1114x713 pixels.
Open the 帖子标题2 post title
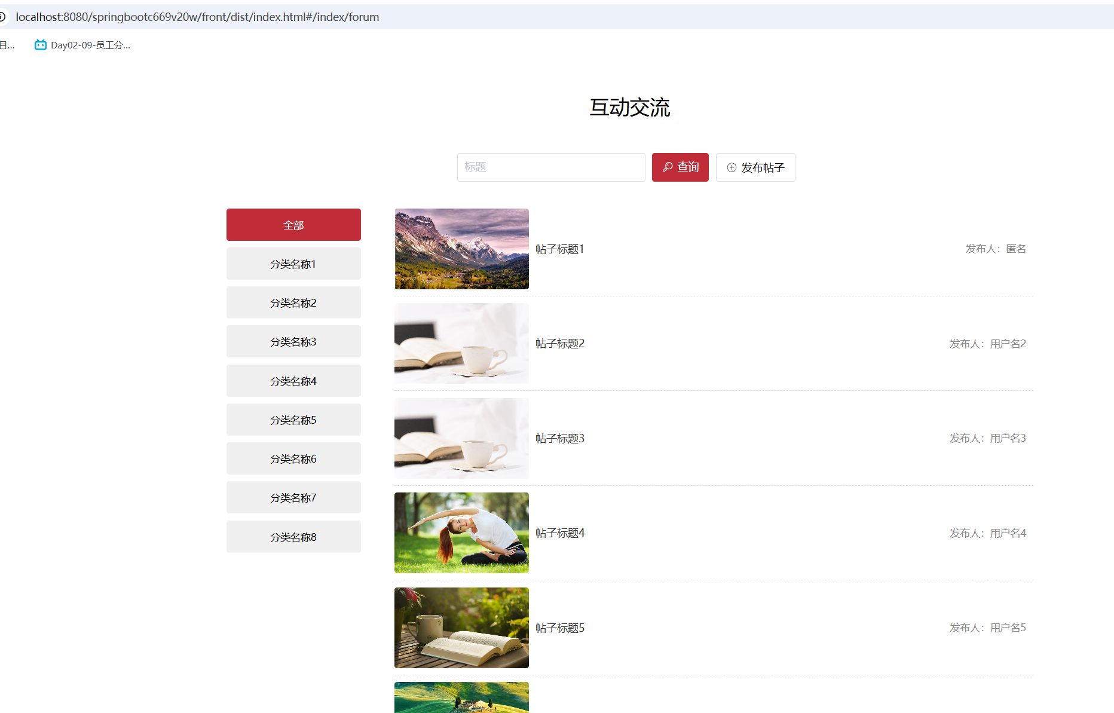tap(560, 344)
